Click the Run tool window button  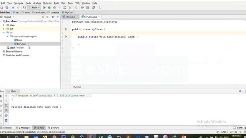pyautogui.click(x=39, y=128)
